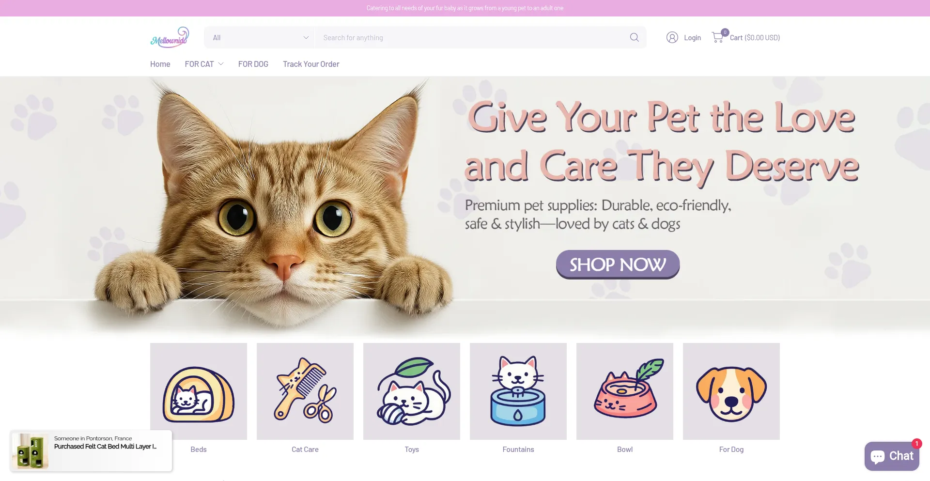This screenshot has width=930, height=481.
Task: Open the Toys category cat icon
Action: click(x=412, y=391)
